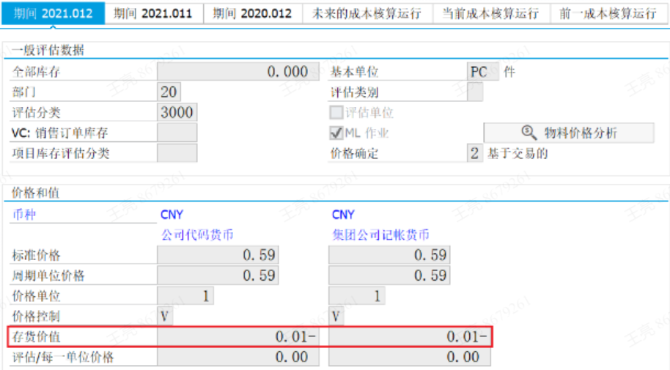Click the 全部库存 value field
This screenshot has width=670, height=370.
click(x=238, y=71)
